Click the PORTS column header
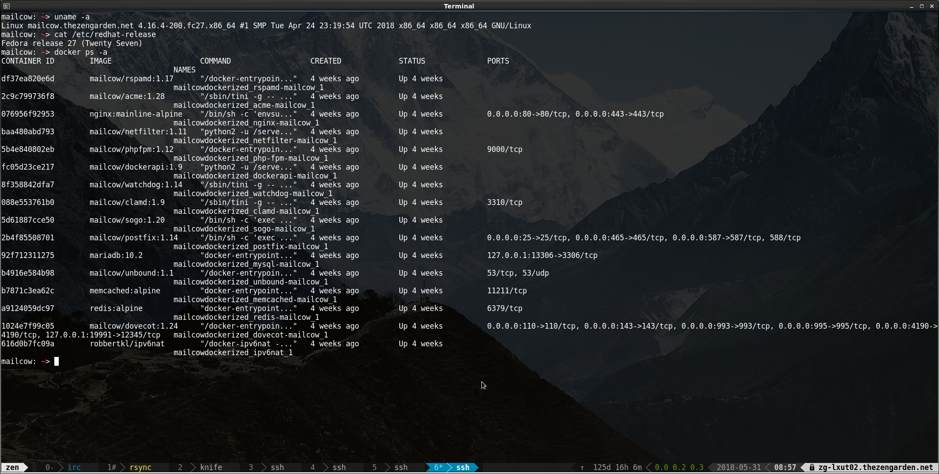The image size is (939, 474). [498, 61]
